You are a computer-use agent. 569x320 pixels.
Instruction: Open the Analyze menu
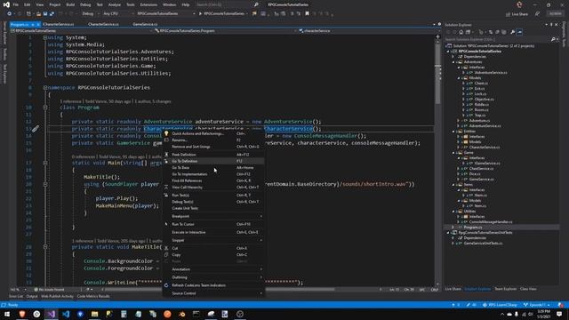click(115, 4)
